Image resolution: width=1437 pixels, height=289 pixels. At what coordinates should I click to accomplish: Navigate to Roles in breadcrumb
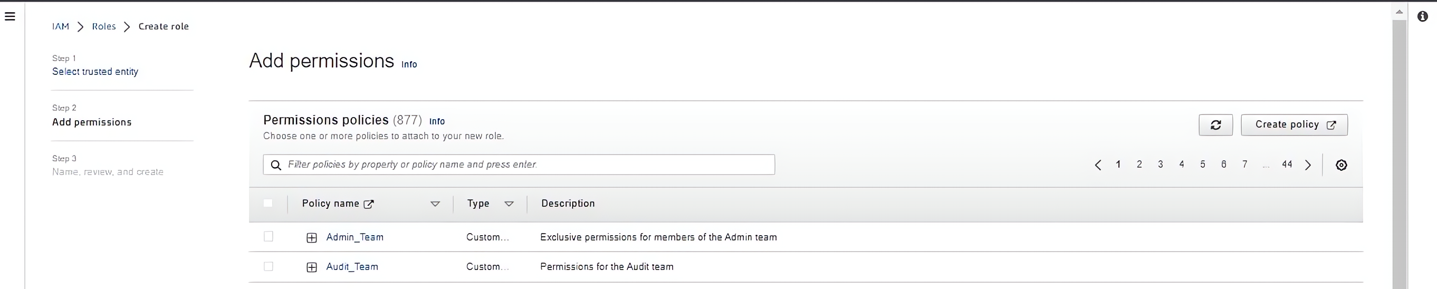click(104, 26)
